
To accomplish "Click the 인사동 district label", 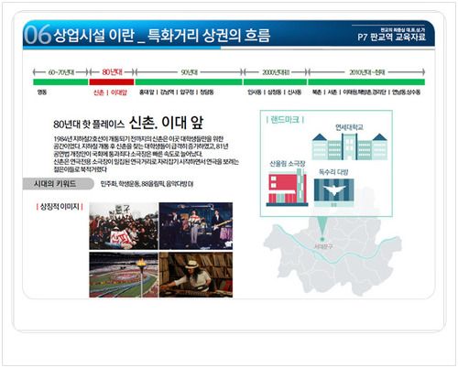I will coord(255,92).
